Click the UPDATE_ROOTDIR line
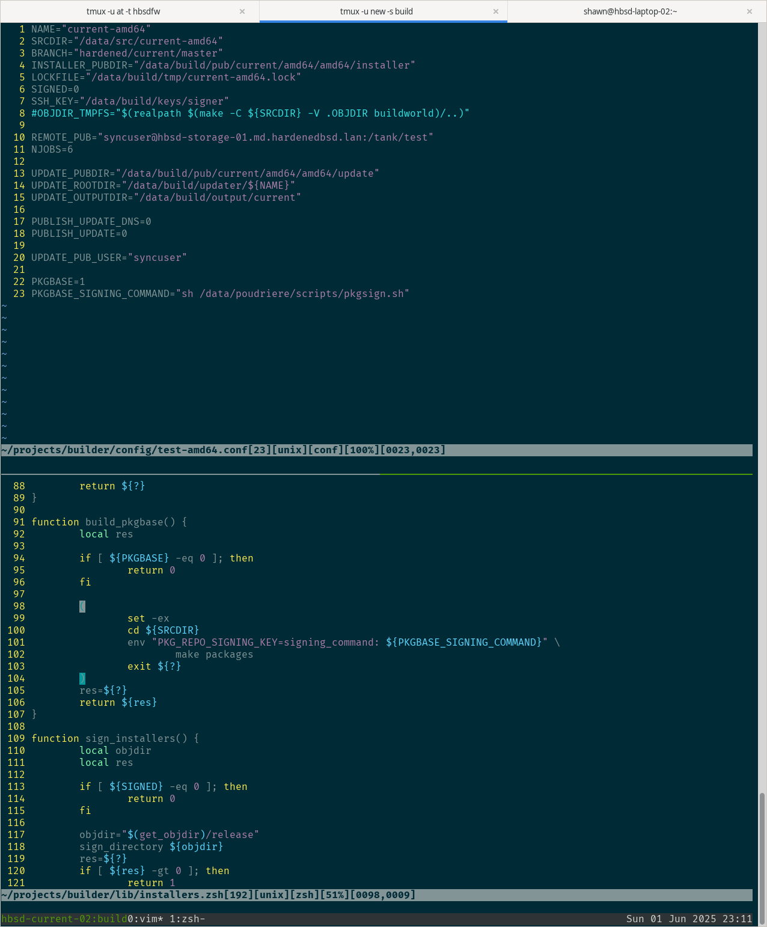 pyautogui.click(x=163, y=185)
